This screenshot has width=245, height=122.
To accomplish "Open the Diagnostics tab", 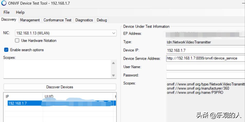I will click(x=84, y=20).
